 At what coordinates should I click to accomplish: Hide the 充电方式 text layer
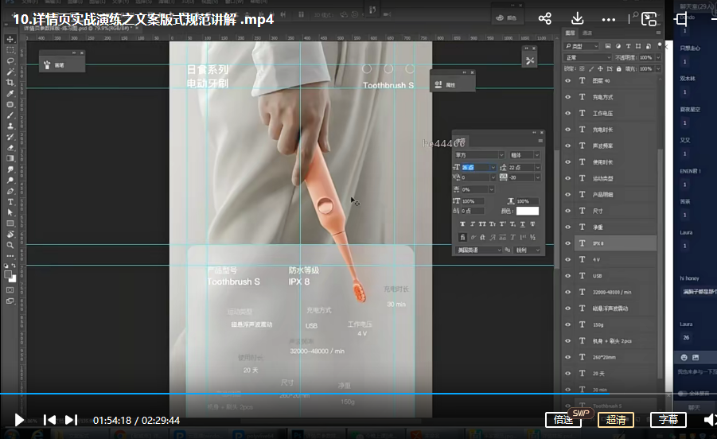[x=567, y=97]
